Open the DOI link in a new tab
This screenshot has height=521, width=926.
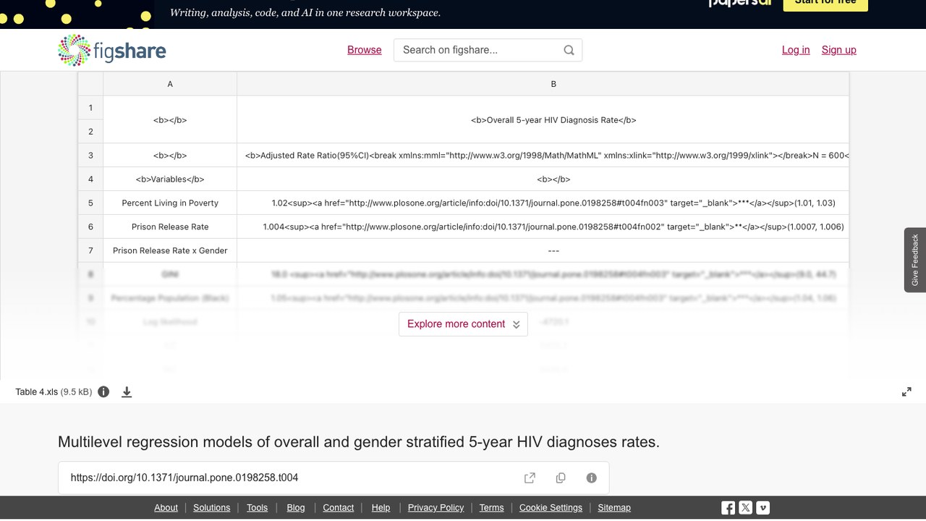[530, 478]
